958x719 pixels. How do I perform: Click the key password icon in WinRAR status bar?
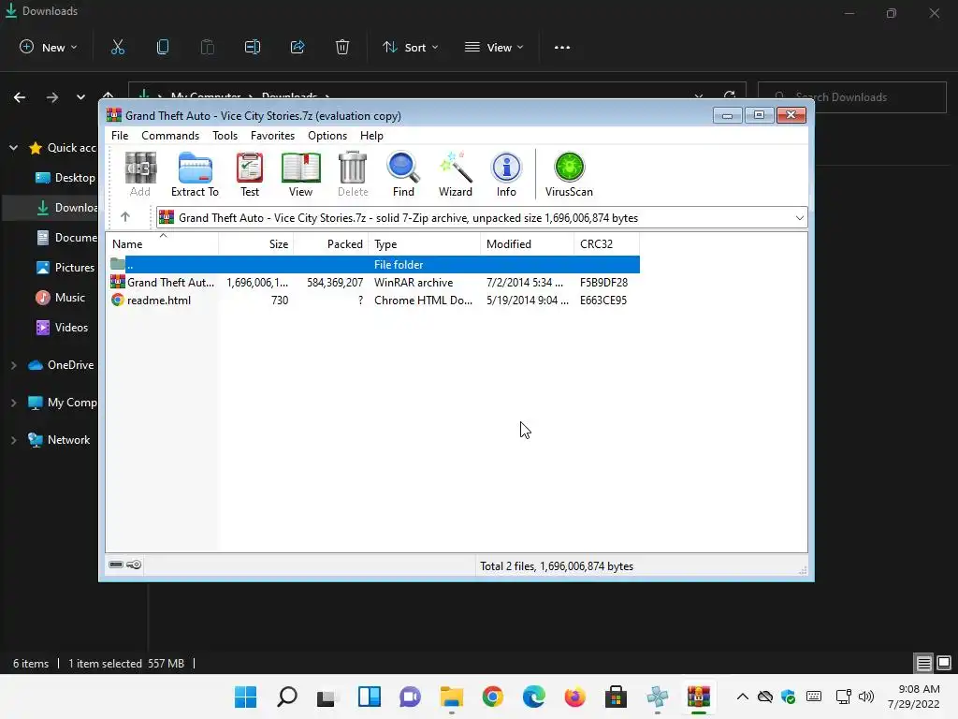[x=134, y=565]
